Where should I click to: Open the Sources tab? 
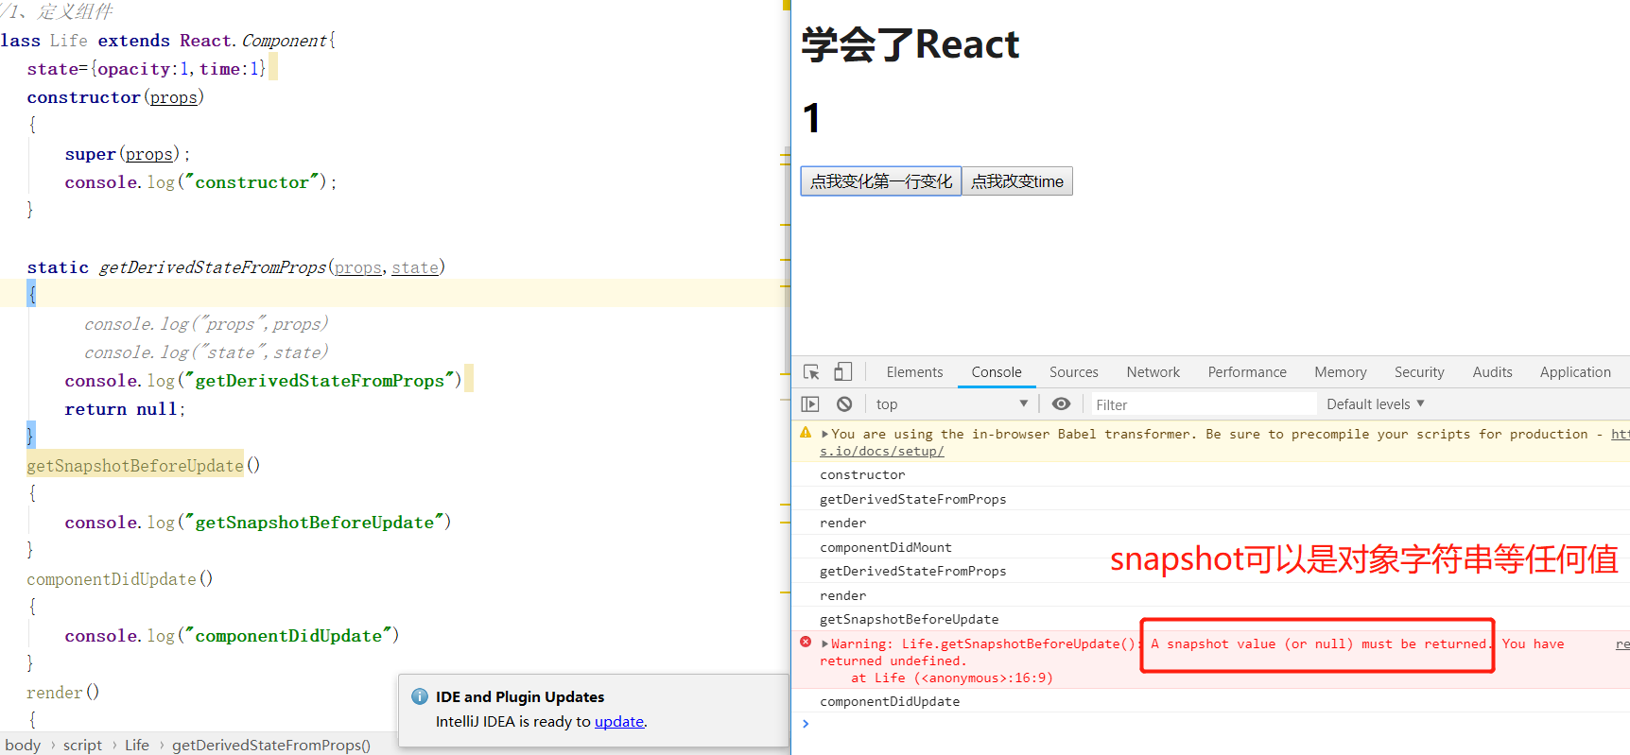[1074, 372]
